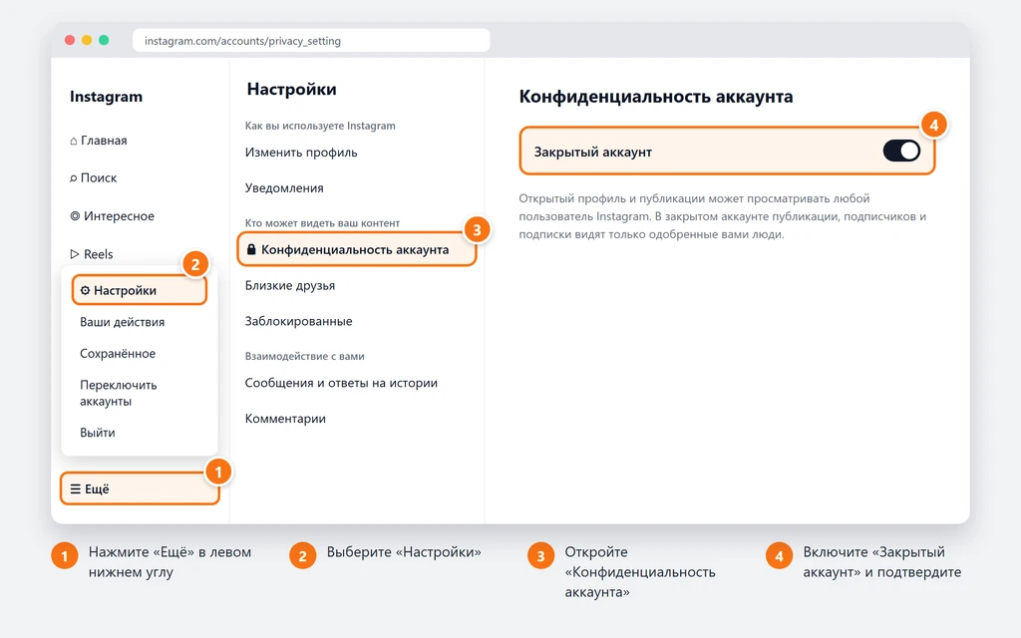The height and width of the screenshot is (638, 1021).
Task: Open the Ещё menu button
Action: (x=140, y=488)
